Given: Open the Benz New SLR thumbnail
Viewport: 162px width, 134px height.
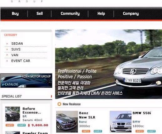Looking at the screenshot, I should pos(67,122).
